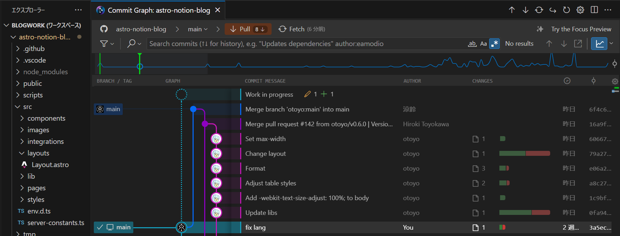Click inside the Search commits field

pyautogui.click(x=307, y=44)
